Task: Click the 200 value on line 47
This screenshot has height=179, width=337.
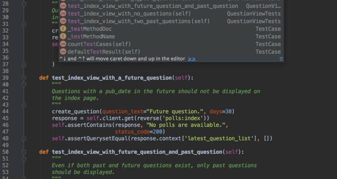Action: tap(157, 132)
